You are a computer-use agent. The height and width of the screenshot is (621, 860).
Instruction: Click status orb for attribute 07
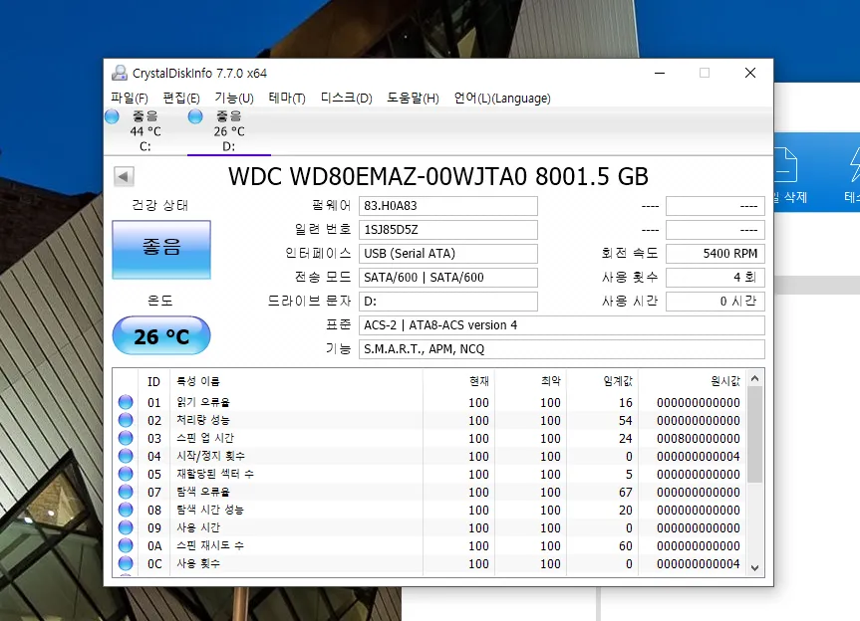[x=126, y=492]
